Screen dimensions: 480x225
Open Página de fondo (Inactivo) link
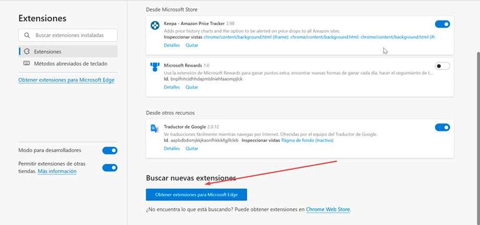(x=307, y=140)
